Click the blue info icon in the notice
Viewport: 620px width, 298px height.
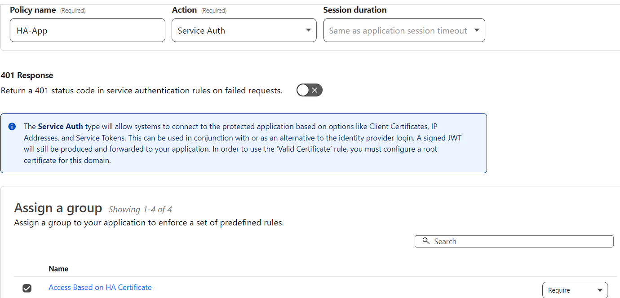coord(12,127)
